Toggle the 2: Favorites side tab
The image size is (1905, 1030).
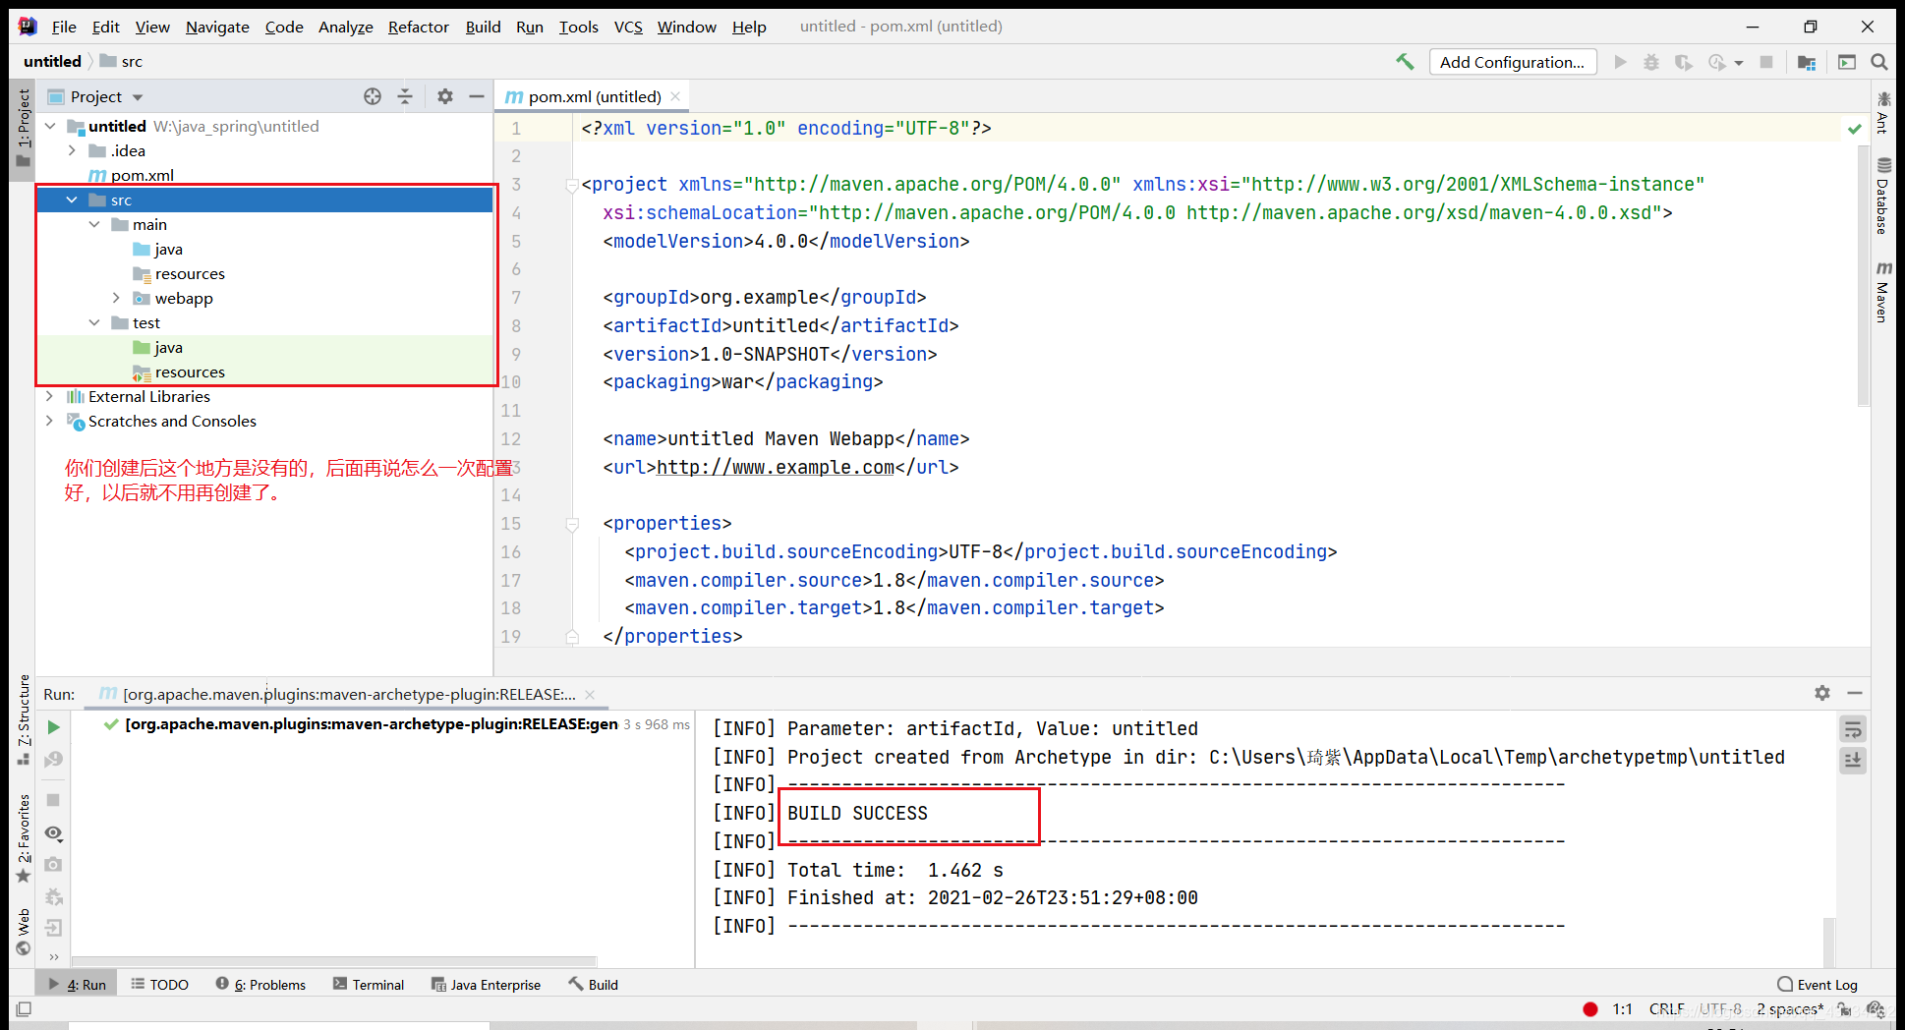[24, 837]
